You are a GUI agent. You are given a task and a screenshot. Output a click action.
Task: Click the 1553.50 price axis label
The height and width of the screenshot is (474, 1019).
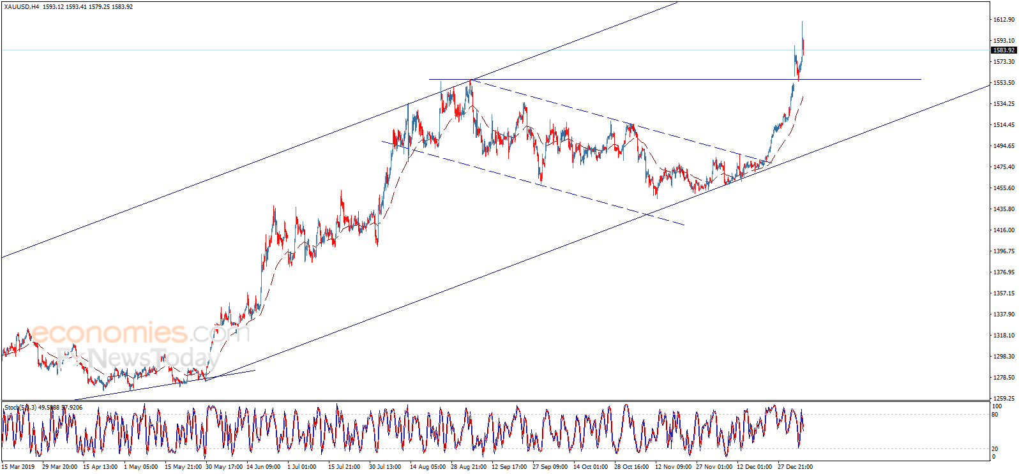point(1004,83)
